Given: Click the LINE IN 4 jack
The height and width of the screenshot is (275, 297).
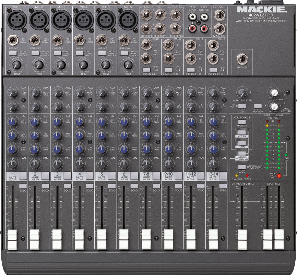Looking at the screenshot, I should click(x=79, y=40).
